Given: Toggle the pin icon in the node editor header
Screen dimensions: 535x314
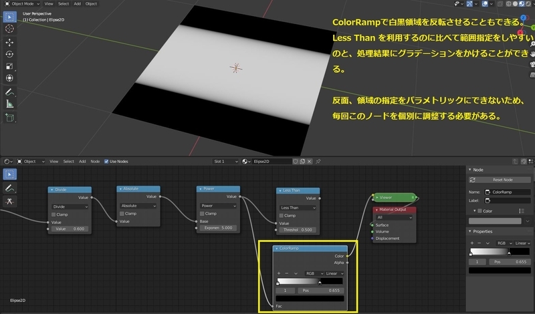Looking at the screenshot, I should click(318, 161).
